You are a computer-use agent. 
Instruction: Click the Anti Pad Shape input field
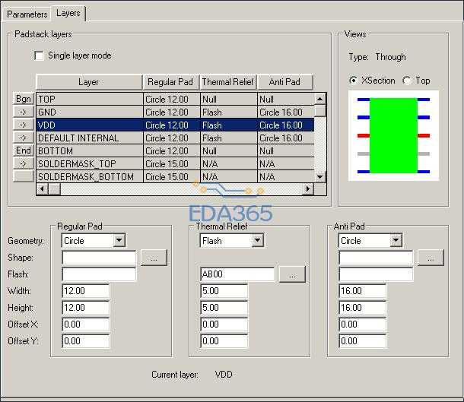point(376,258)
